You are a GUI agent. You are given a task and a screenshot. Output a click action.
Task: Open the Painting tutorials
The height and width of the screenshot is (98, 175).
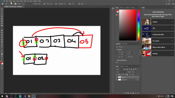click(x=158, y=54)
